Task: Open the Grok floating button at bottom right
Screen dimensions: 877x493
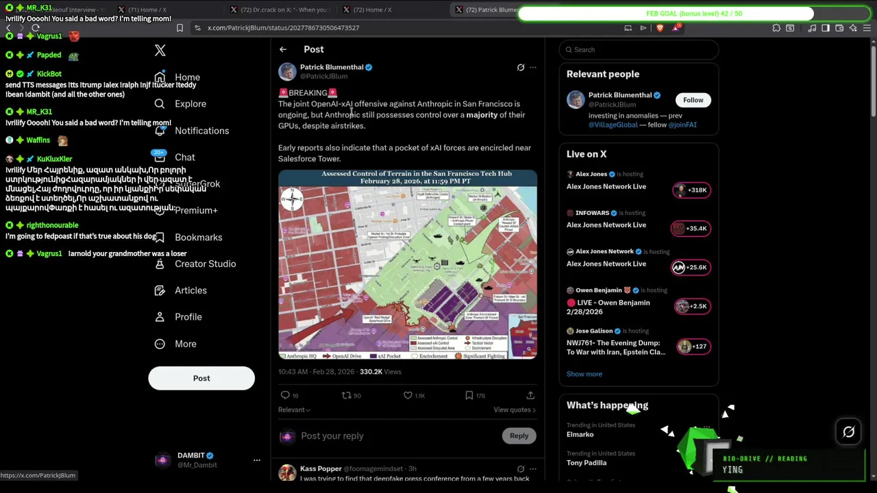Action: [x=848, y=432]
